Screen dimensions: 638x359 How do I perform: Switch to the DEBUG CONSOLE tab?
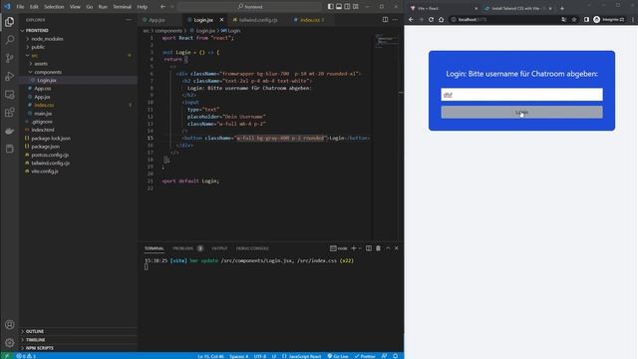click(x=252, y=248)
